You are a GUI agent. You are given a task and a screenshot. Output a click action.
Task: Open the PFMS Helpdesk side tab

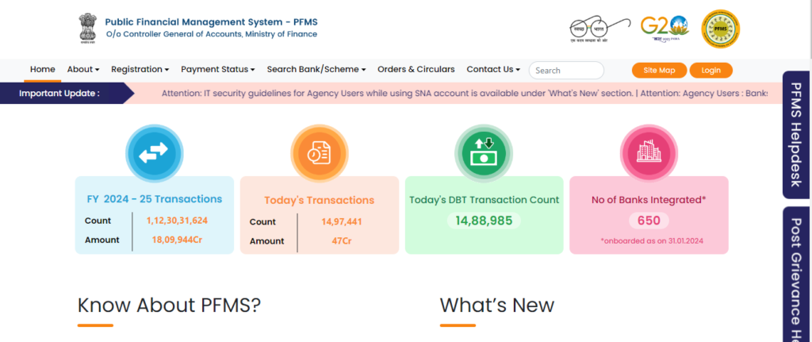[796, 135]
